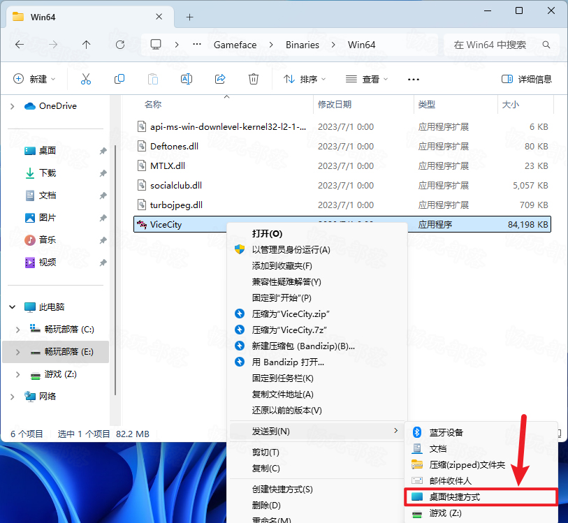Viewport: 568px width, 523px height.
Task: Click the Rename icon in toolbar
Action: pyautogui.click(x=187, y=79)
